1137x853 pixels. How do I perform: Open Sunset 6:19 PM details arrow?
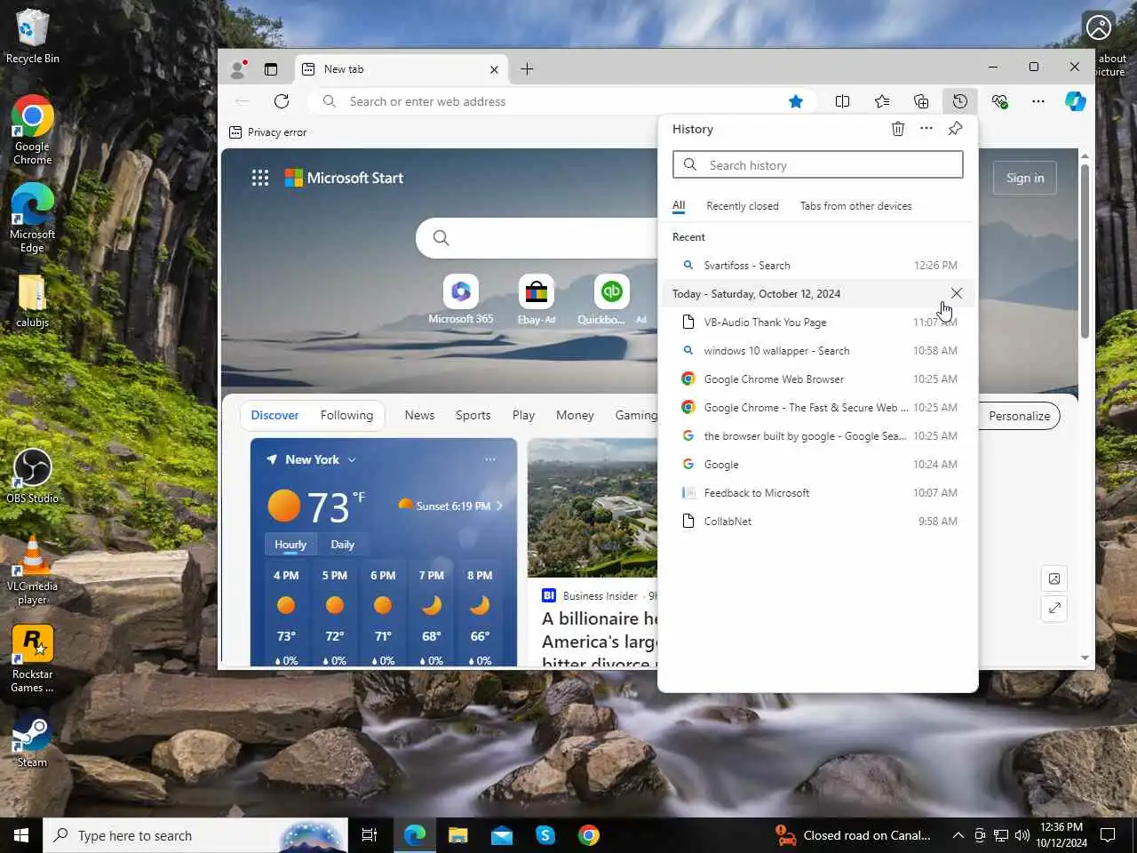point(499,506)
